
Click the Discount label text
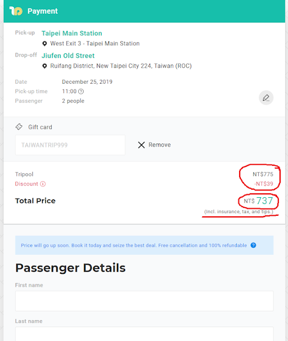click(27, 184)
